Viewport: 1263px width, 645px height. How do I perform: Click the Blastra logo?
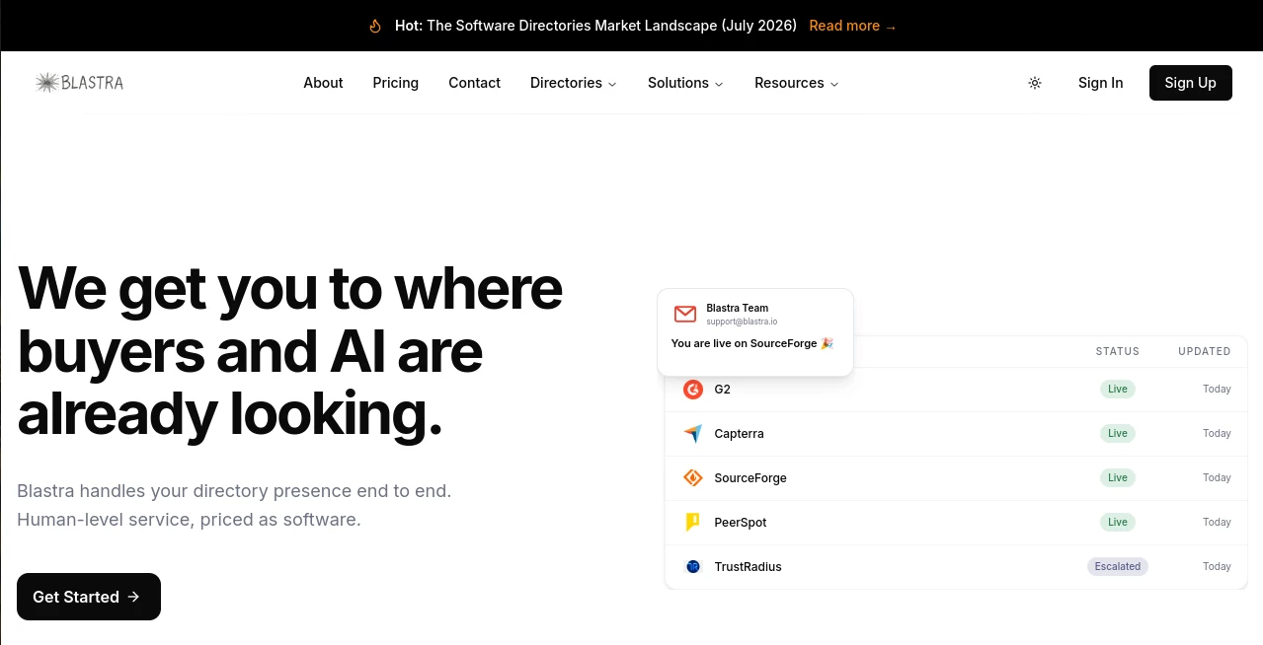tap(79, 83)
